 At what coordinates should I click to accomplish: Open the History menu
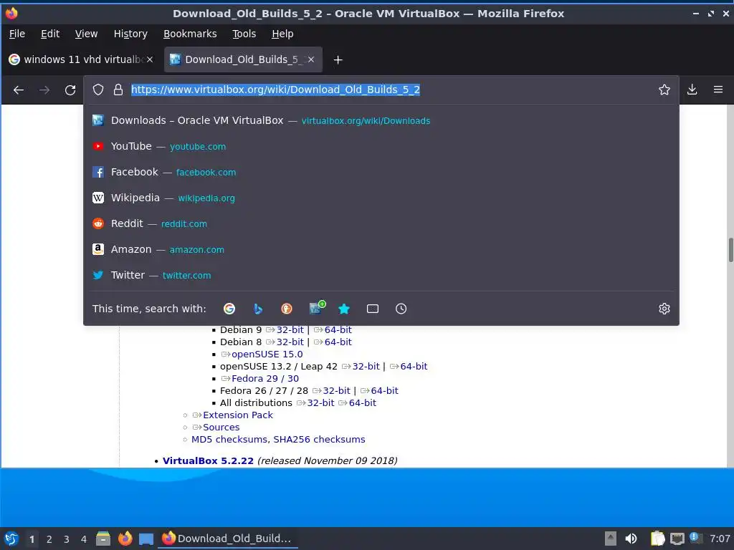click(130, 34)
